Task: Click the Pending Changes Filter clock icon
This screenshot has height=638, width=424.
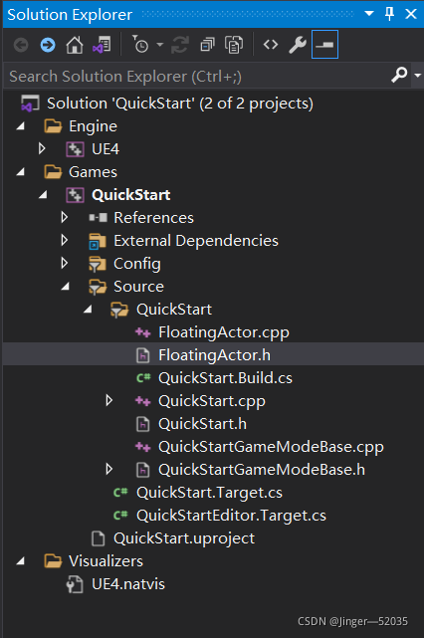Action: tap(140, 45)
